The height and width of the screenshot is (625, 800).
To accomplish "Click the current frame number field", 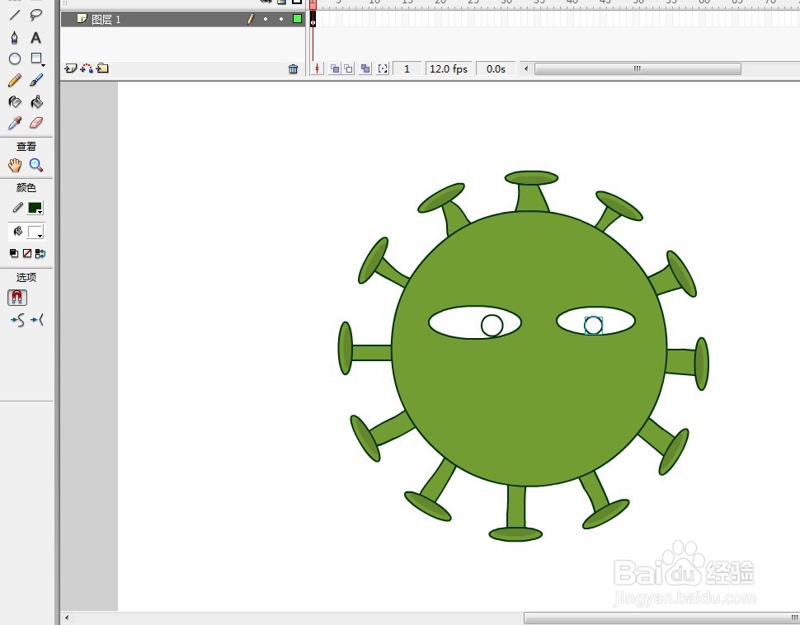I will (407, 68).
